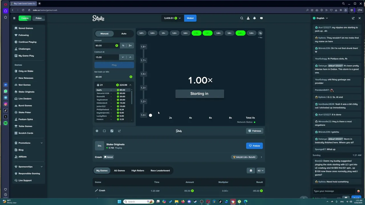Click the ExoTv player row
The height and width of the screenshot is (205, 365).
point(113,90)
